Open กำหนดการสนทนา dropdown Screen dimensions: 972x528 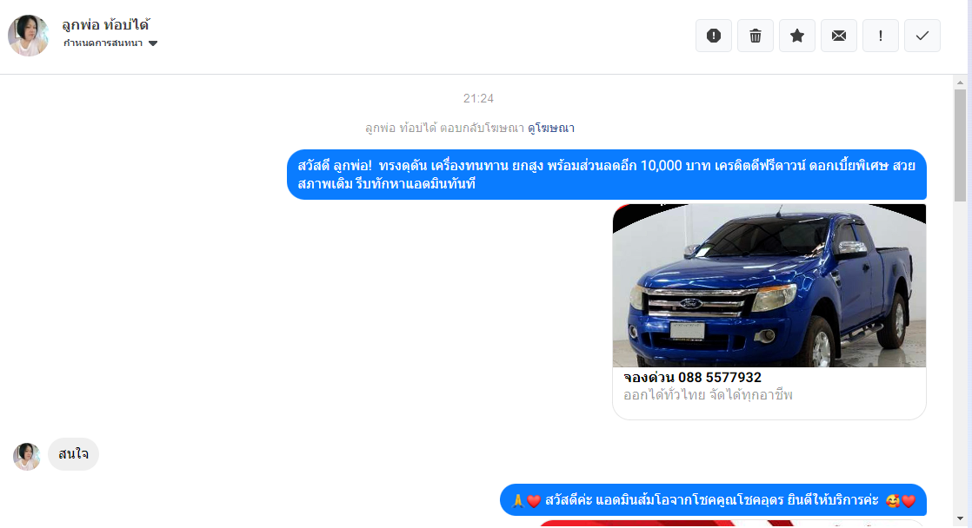tap(110, 43)
